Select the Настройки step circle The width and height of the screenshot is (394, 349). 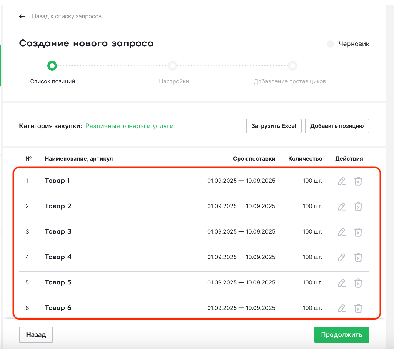(172, 66)
